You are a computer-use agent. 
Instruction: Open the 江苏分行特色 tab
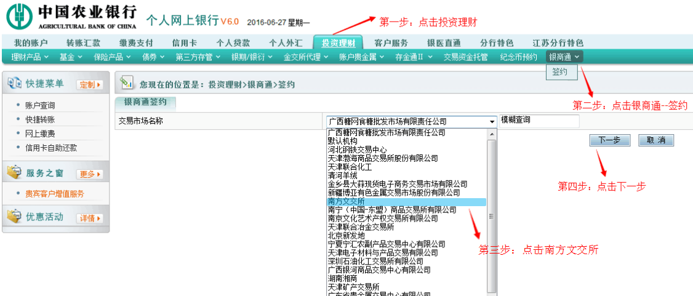(x=558, y=43)
